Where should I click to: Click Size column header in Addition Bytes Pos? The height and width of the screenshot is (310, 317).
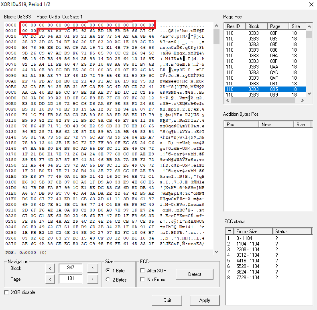pyautogui.click(x=303, y=124)
